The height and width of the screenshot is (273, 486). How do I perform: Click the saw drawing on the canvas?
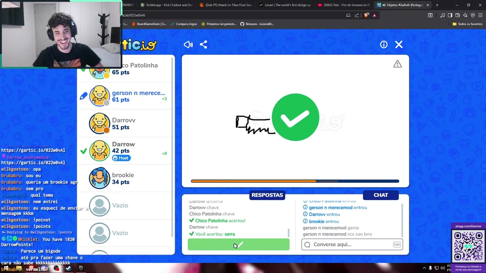click(x=255, y=125)
